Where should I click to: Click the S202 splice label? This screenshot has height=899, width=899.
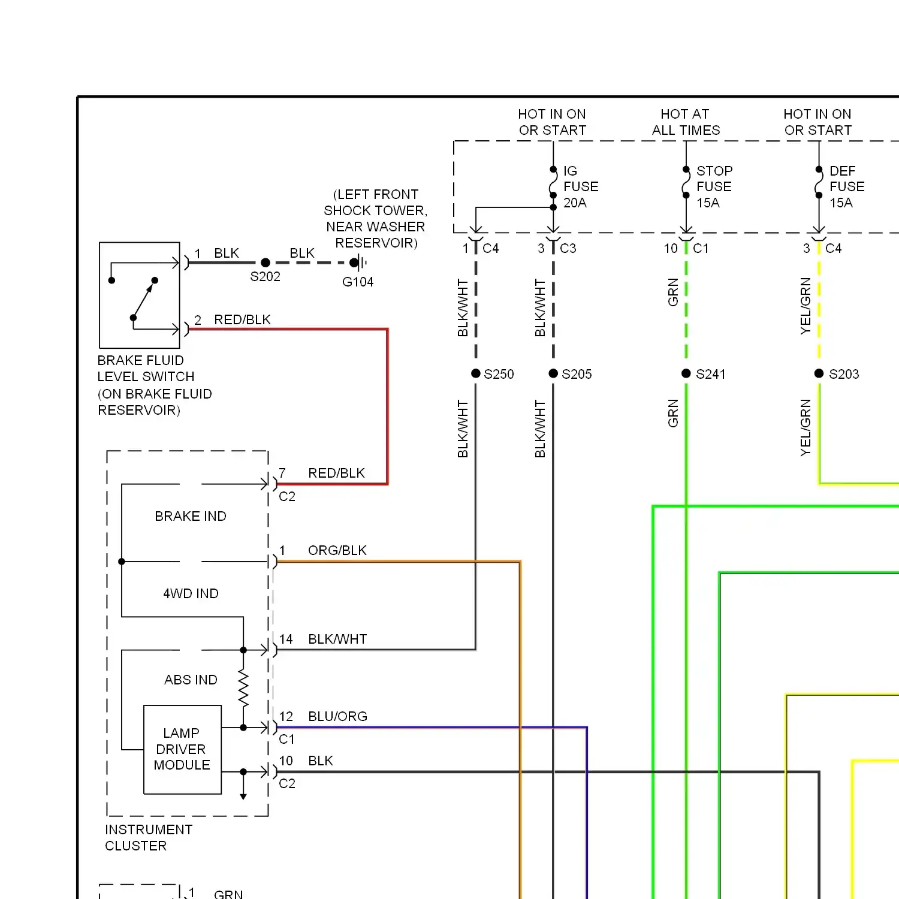pos(265,276)
